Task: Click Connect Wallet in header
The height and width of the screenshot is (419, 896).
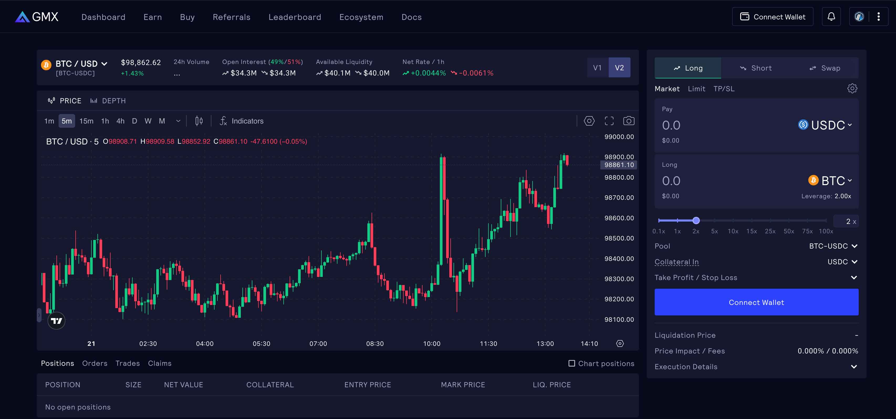Action: point(773,17)
